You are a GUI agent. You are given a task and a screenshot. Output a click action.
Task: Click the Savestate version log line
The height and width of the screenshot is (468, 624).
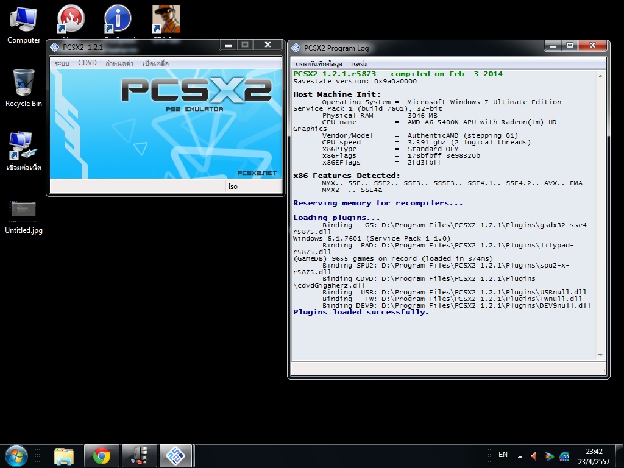pos(355,82)
